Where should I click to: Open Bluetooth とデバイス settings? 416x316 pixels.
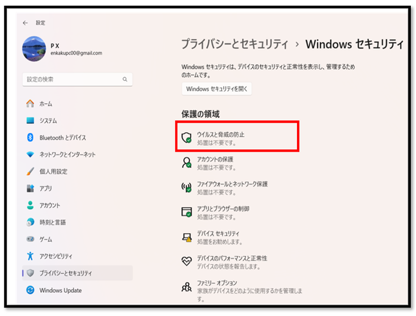[77, 137]
